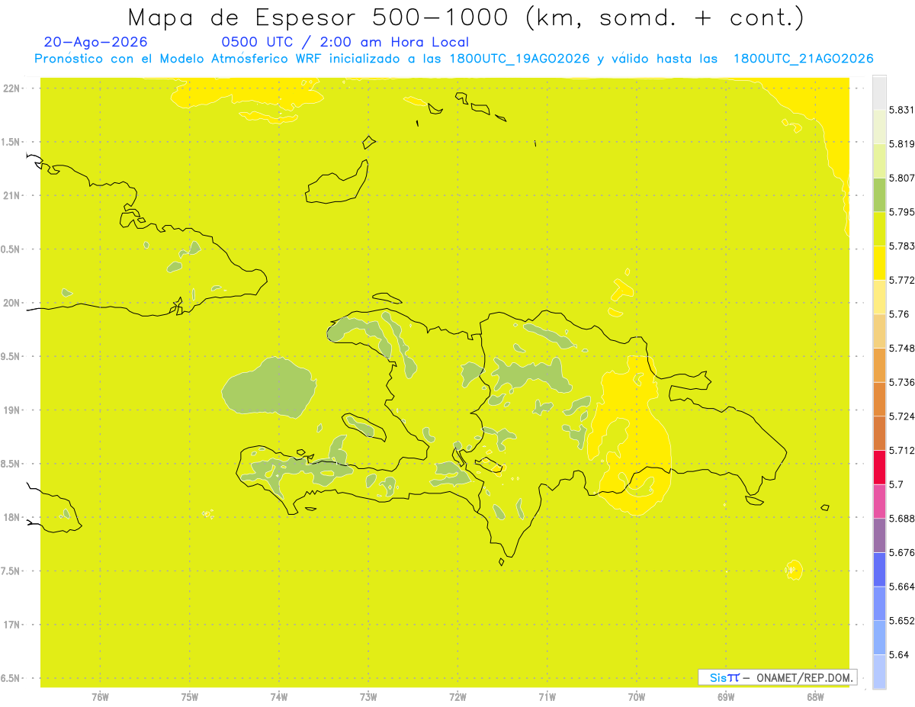Click the small yellow circle contour near 68W 17.5N
Image resolution: width=915 pixels, height=707 pixels.
[x=794, y=569]
